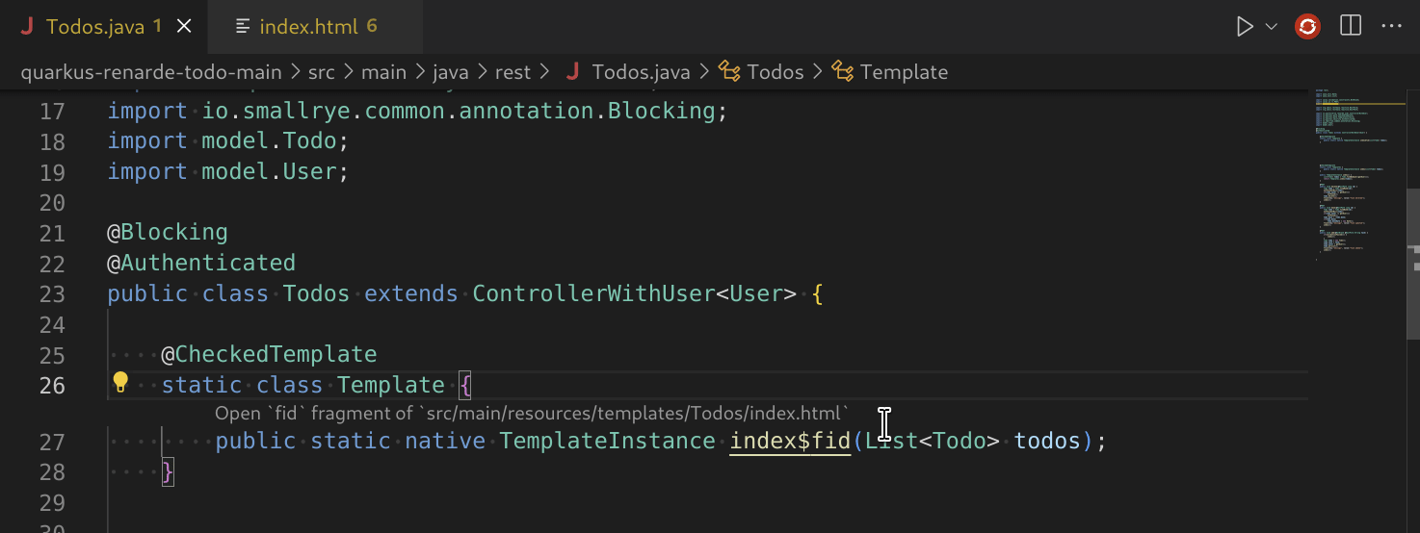Click the Todos class symbol icon in breadcrumb
The height and width of the screenshot is (533, 1420).
(730, 72)
